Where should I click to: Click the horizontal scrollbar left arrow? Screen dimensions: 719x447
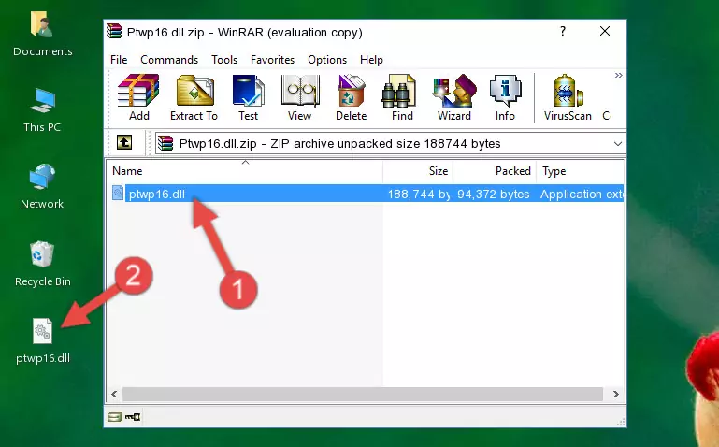coord(114,394)
